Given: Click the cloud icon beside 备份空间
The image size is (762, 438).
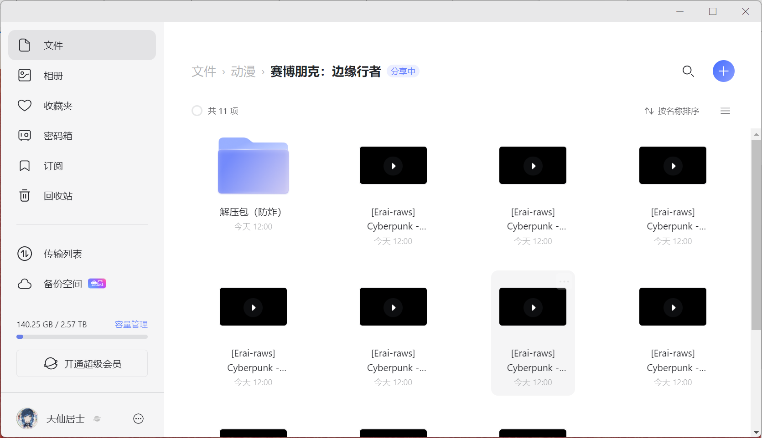Looking at the screenshot, I should 25,284.
